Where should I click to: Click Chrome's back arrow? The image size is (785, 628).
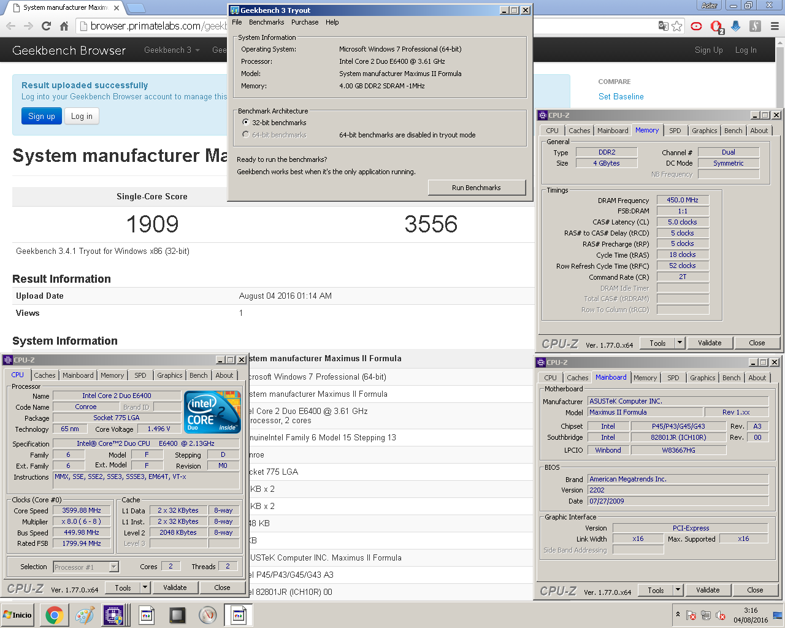pyautogui.click(x=10, y=26)
